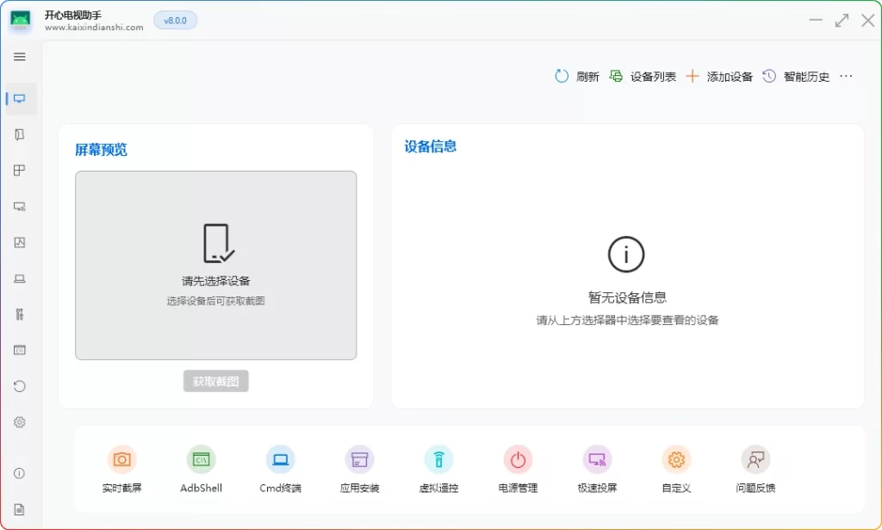Click 刷新 to refresh devices
Screen dimensions: 882x530
pyautogui.click(x=577, y=77)
